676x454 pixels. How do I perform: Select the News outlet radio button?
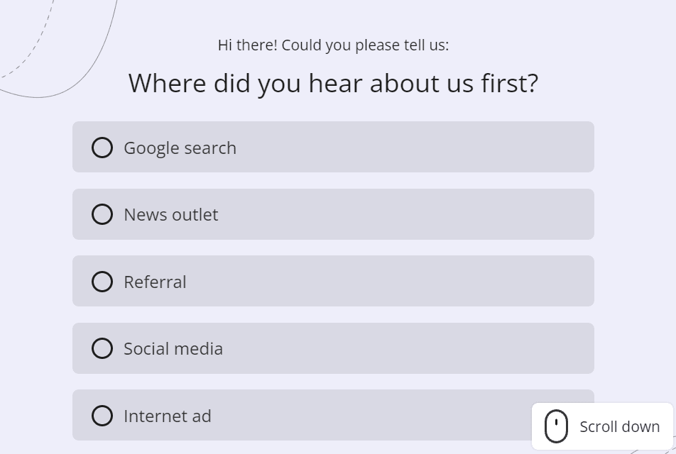coord(102,214)
